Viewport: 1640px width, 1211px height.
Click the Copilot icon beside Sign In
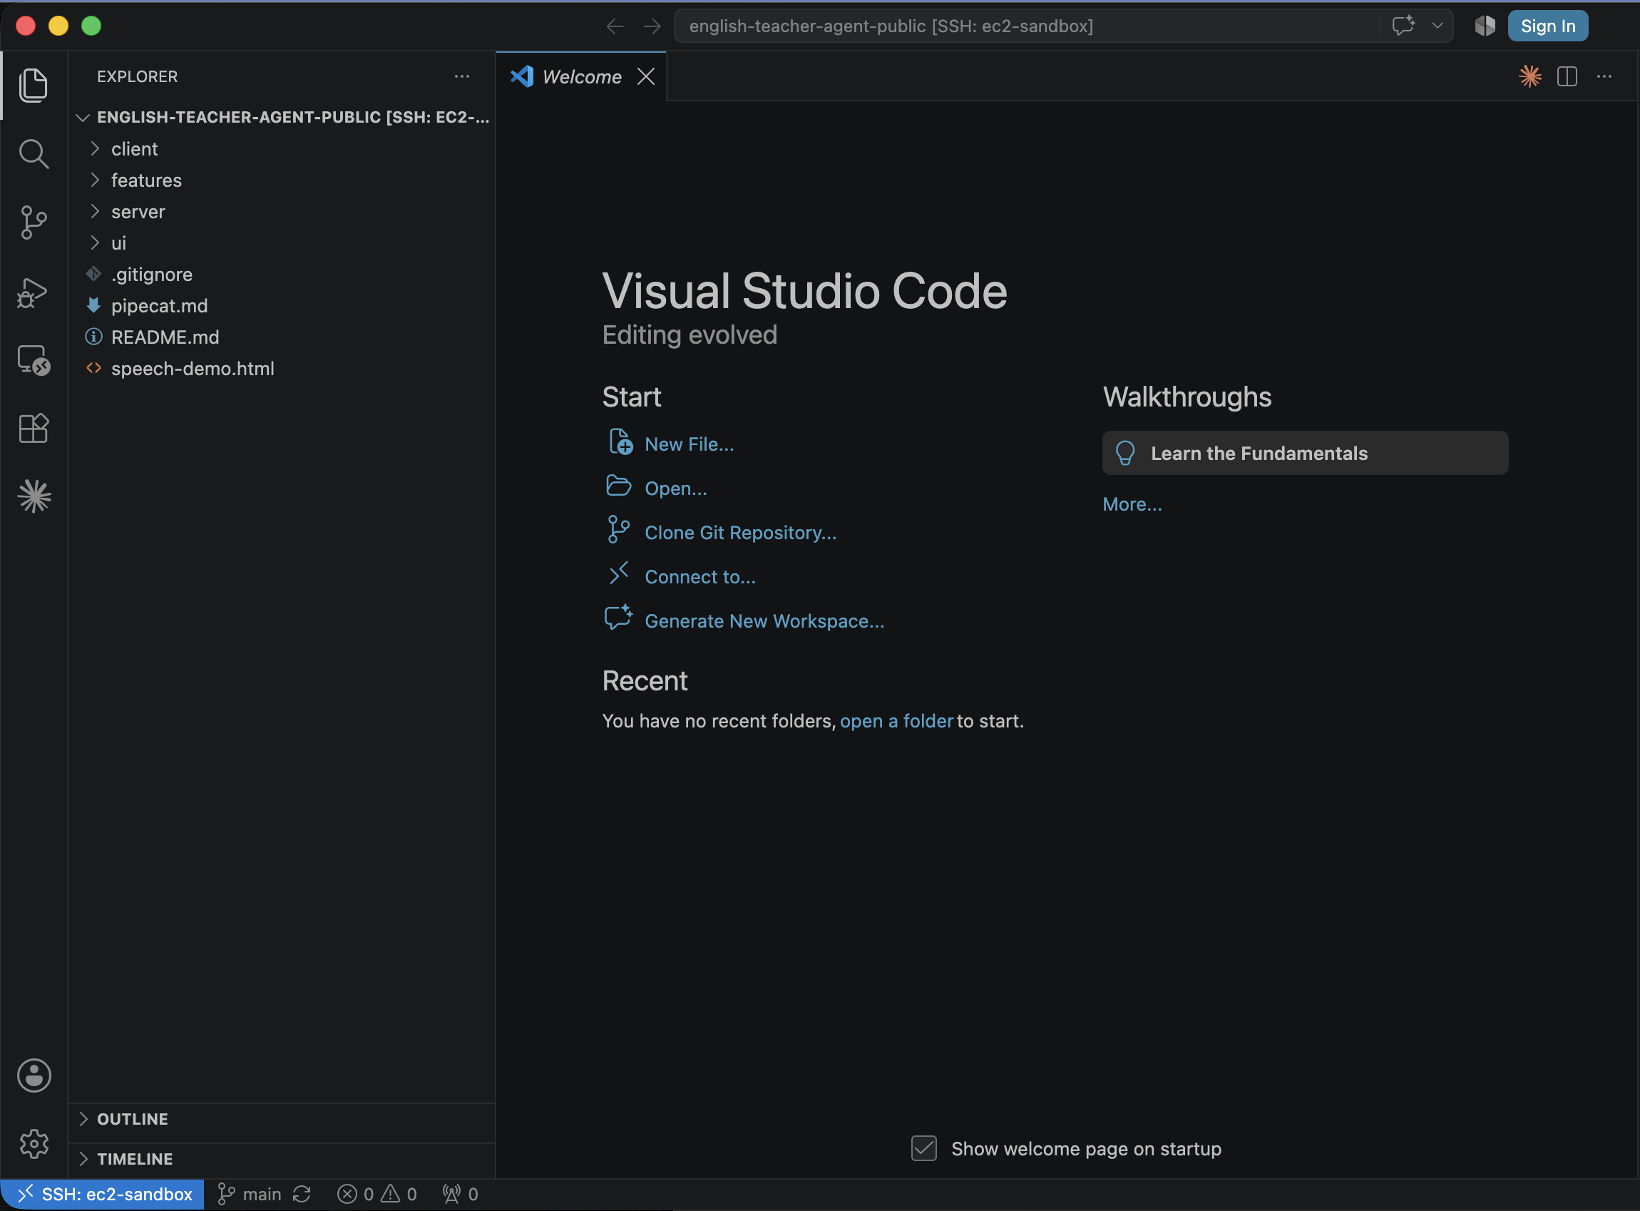1485,26
